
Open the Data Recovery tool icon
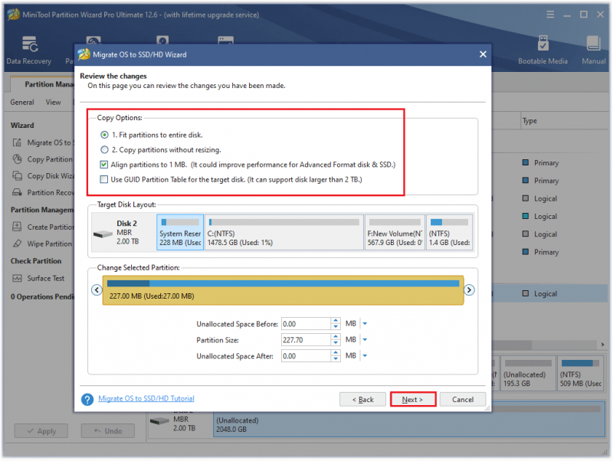pyautogui.click(x=29, y=44)
